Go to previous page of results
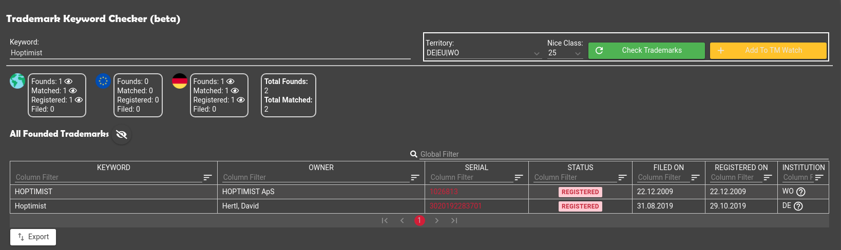 click(x=402, y=221)
